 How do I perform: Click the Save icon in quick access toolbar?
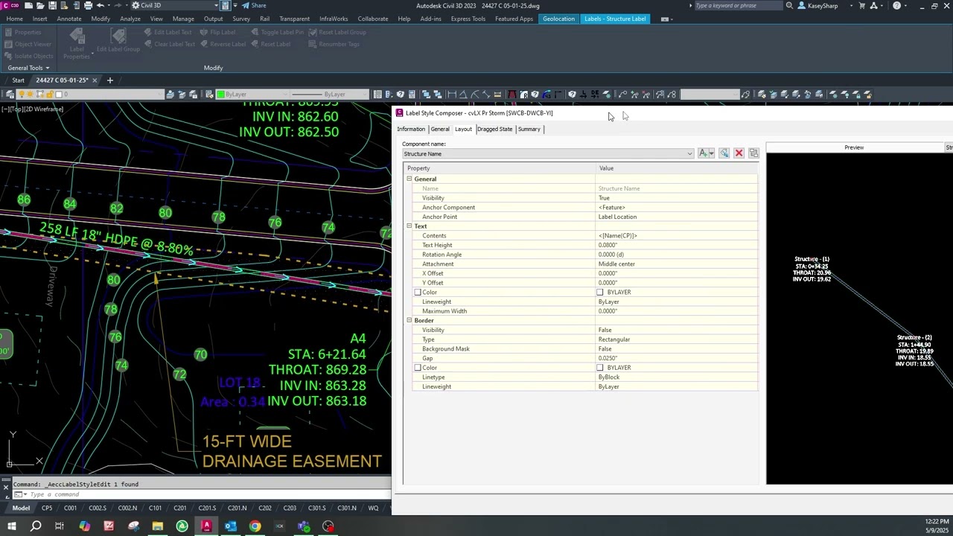click(x=52, y=5)
